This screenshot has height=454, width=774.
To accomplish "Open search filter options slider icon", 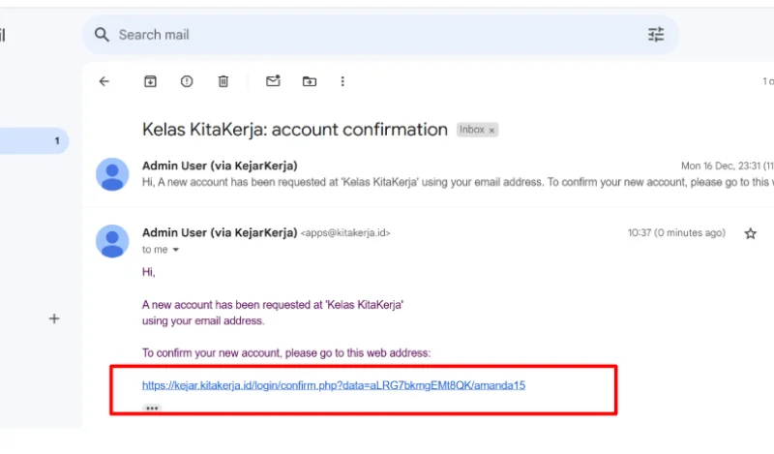I will tap(656, 35).
